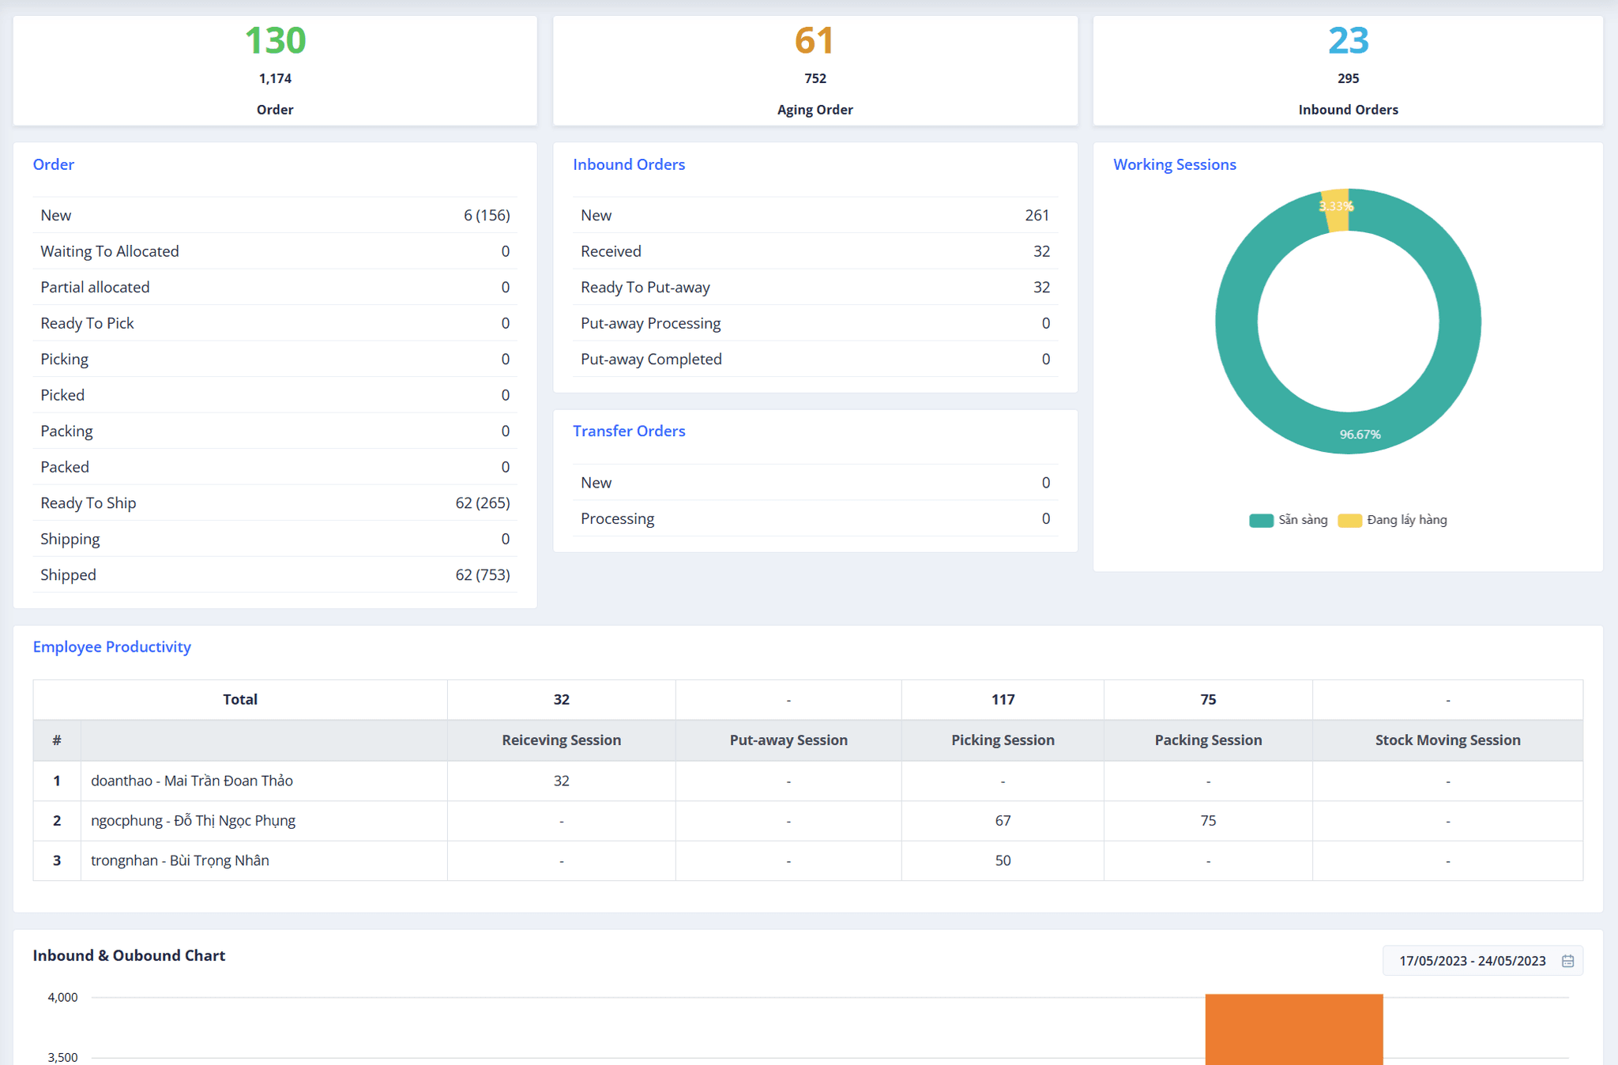Open the Inbound Orders section link
Image resolution: width=1618 pixels, height=1065 pixels.
point(629,164)
